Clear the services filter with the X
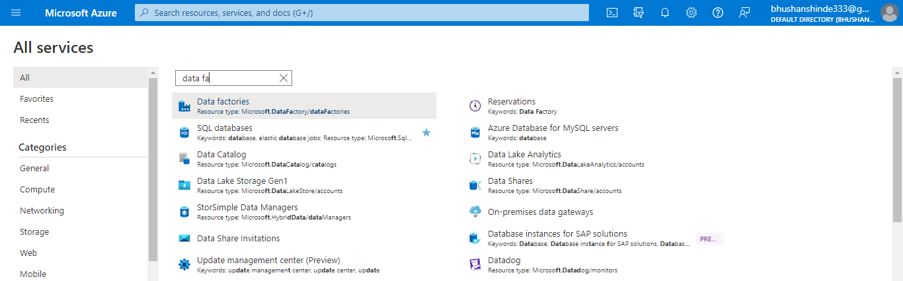Screen dimensions: 903x281 pyautogui.click(x=284, y=78)
